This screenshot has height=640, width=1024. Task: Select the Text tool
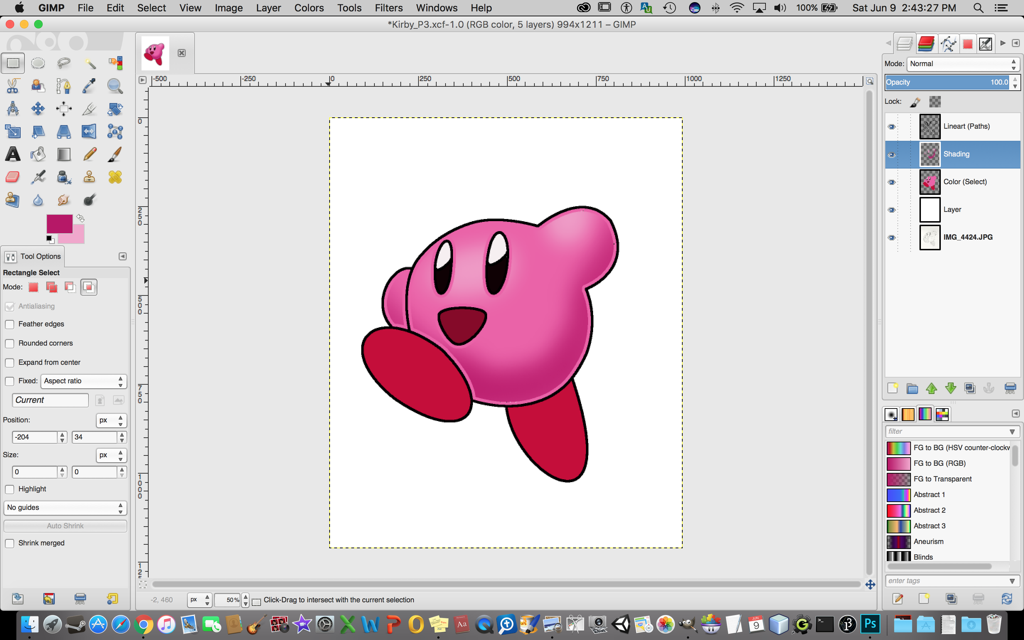tap(13, 155)
